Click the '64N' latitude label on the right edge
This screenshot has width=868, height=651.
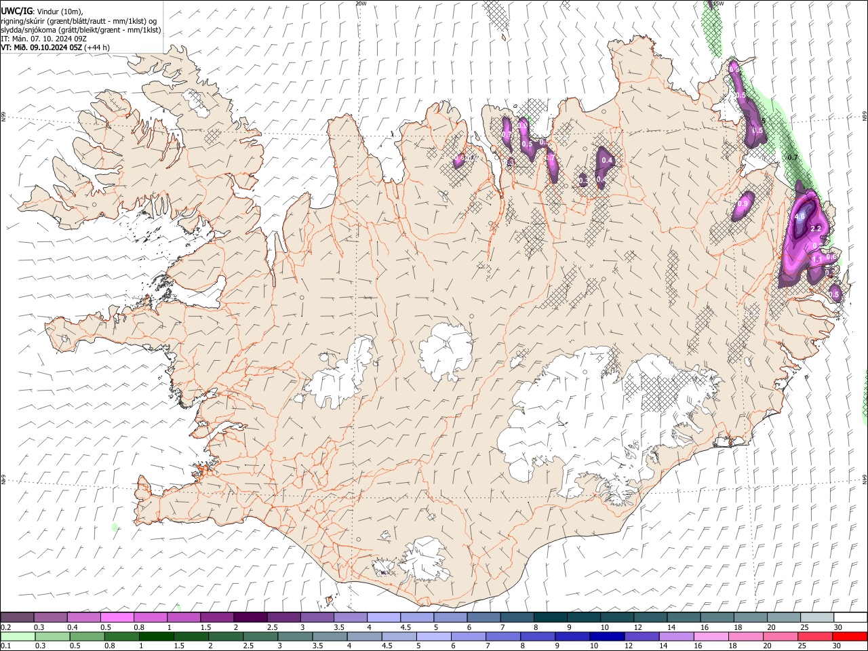[865, 479]
